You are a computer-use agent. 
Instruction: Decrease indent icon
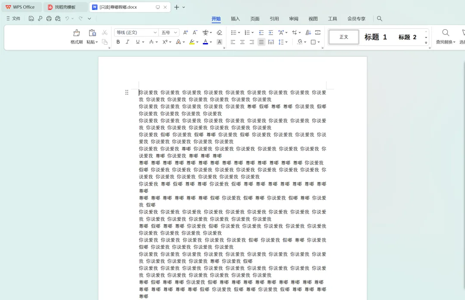[x=261, y=33]
